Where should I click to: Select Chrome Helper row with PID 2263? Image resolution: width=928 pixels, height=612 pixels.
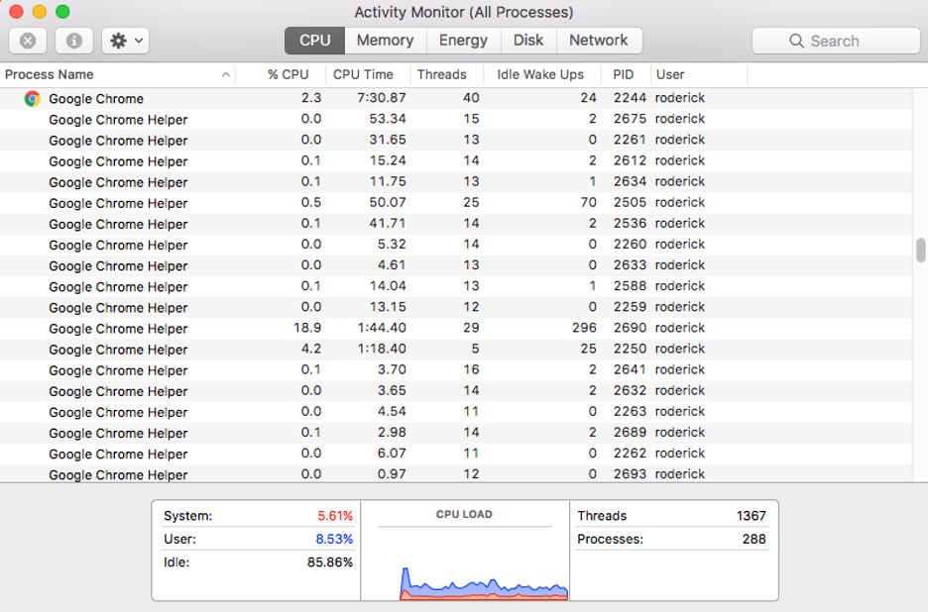[x=456, y=412]
